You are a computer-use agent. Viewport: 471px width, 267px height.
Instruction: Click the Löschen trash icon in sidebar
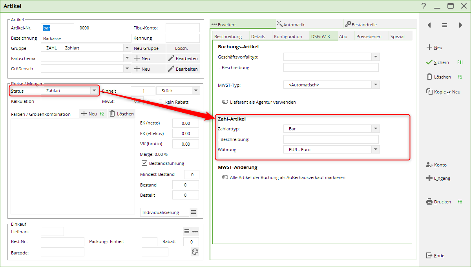click(x=429, y=77)
